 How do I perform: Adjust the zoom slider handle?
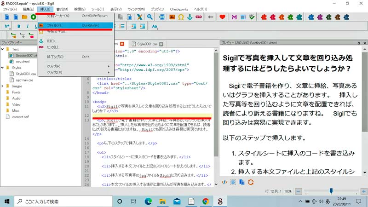click(x=331, y=190)
